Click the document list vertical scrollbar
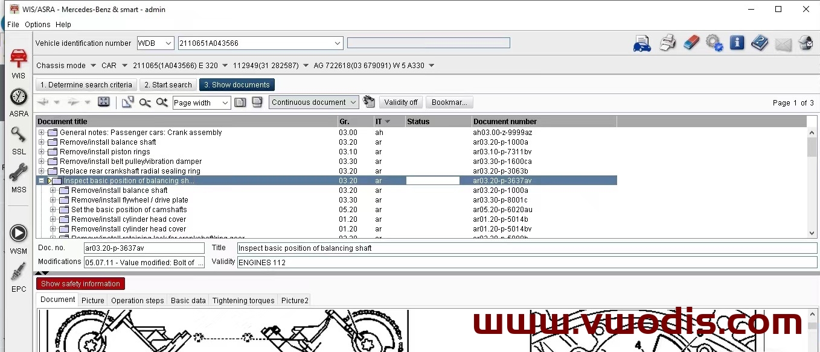The width and height of the screenshot is (820, 352). point(812,182)
